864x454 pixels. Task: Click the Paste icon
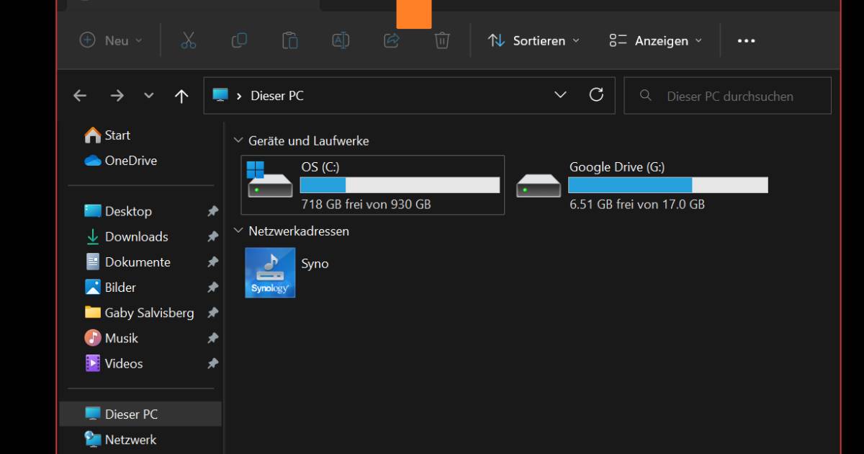(x=289, y=40)
